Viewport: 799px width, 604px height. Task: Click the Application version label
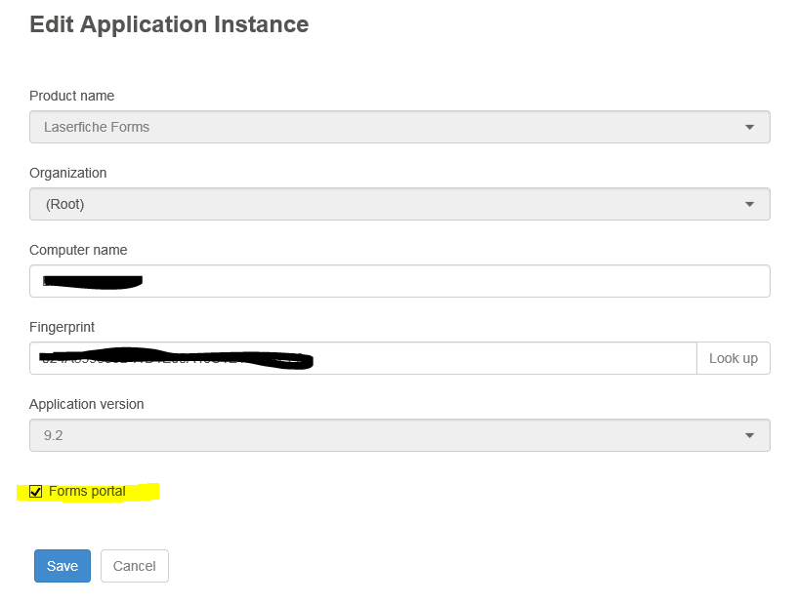87,404
